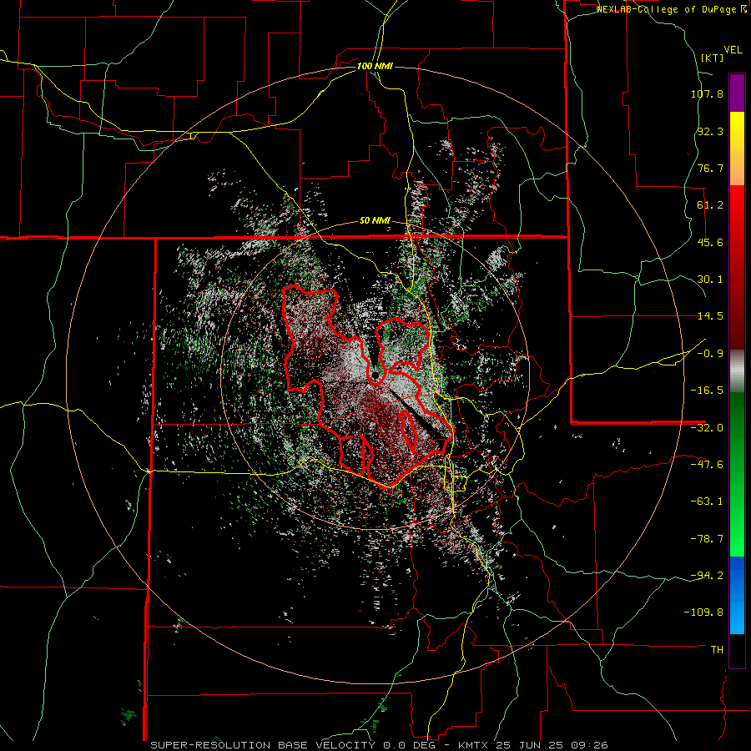
Task: Click the 30.1 velocity scale value
Action: pos(710,280)
